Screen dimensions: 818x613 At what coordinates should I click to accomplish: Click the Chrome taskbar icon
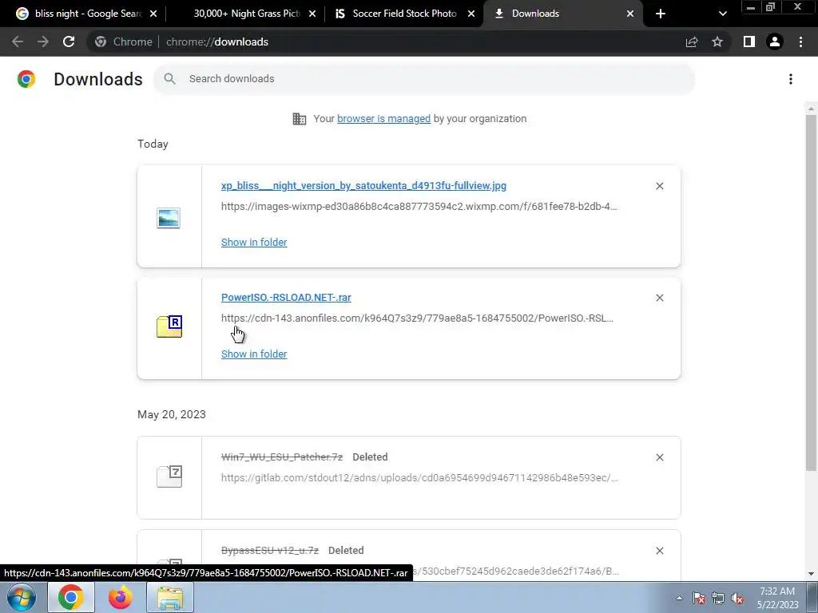click(71, 597)
